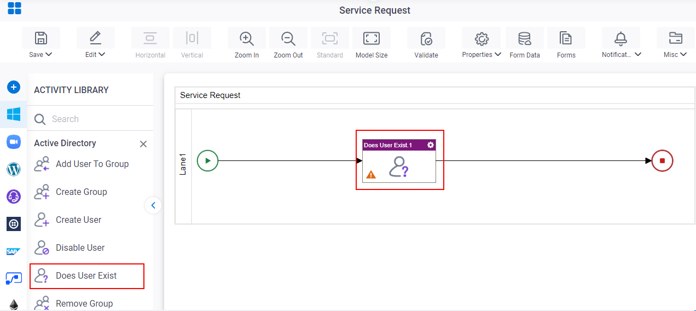Screen dimensions: 696x311
Task: Select the Ethereum sidebar icon
Action: click(x=14, y=305)
